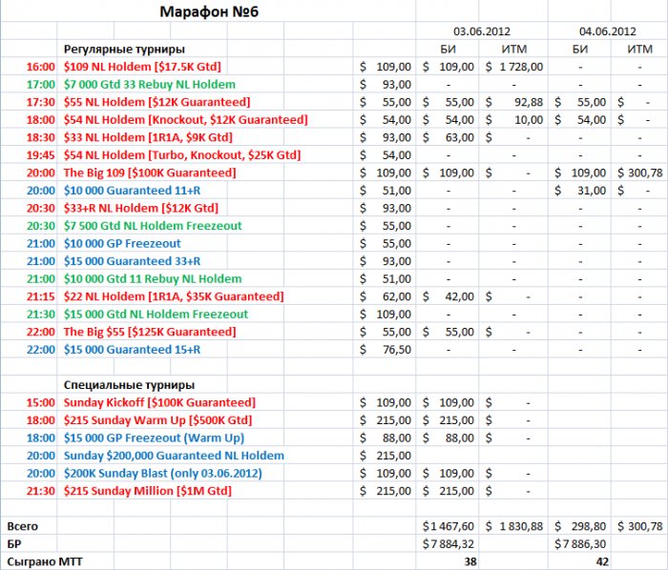Viewport: 668px width, 570px height.
Task: Select $200K Sunday Blast (only 03.06.2012) cell
Action: (163, 474)
